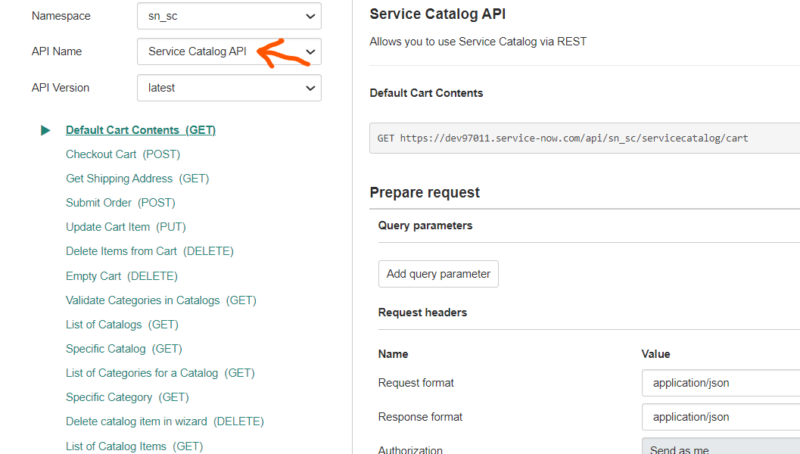Choose Specific Catalog (GET) method
800x454 pixels.
(x=123, y=349)
